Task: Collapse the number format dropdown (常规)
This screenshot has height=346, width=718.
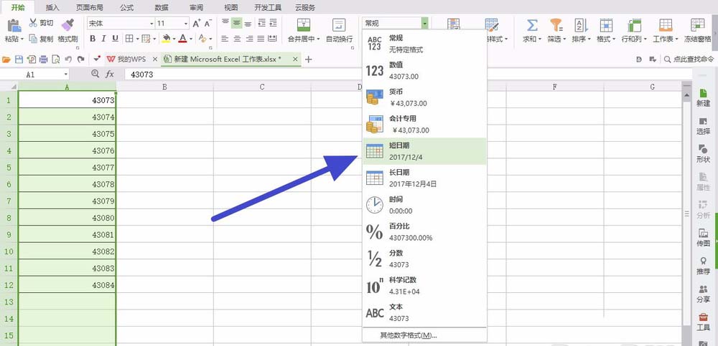Action: coord(424,24)
